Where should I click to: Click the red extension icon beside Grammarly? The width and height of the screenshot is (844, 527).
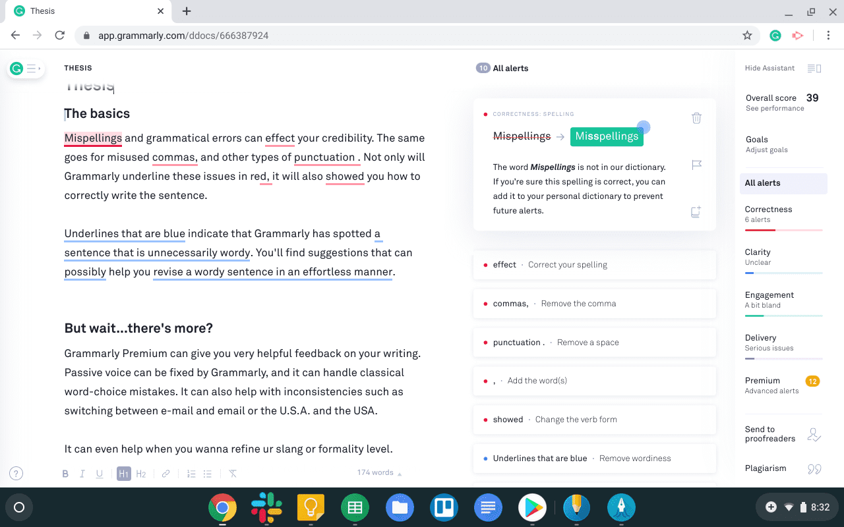tap(798, 36)
